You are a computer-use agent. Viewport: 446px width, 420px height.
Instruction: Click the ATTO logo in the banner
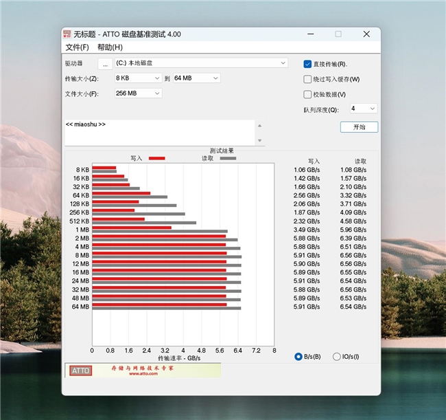(80, 371)
